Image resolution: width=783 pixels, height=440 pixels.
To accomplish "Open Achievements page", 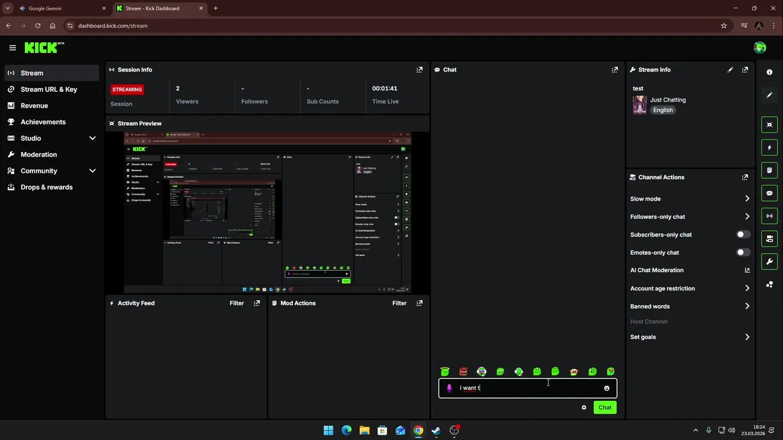I will coord(51,122).
